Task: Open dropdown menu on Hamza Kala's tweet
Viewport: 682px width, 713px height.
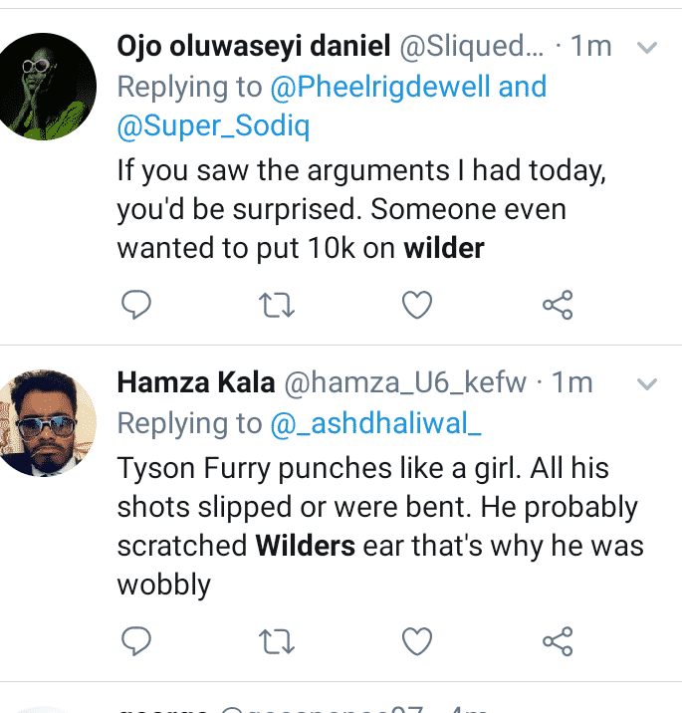Action: (646, 383)
